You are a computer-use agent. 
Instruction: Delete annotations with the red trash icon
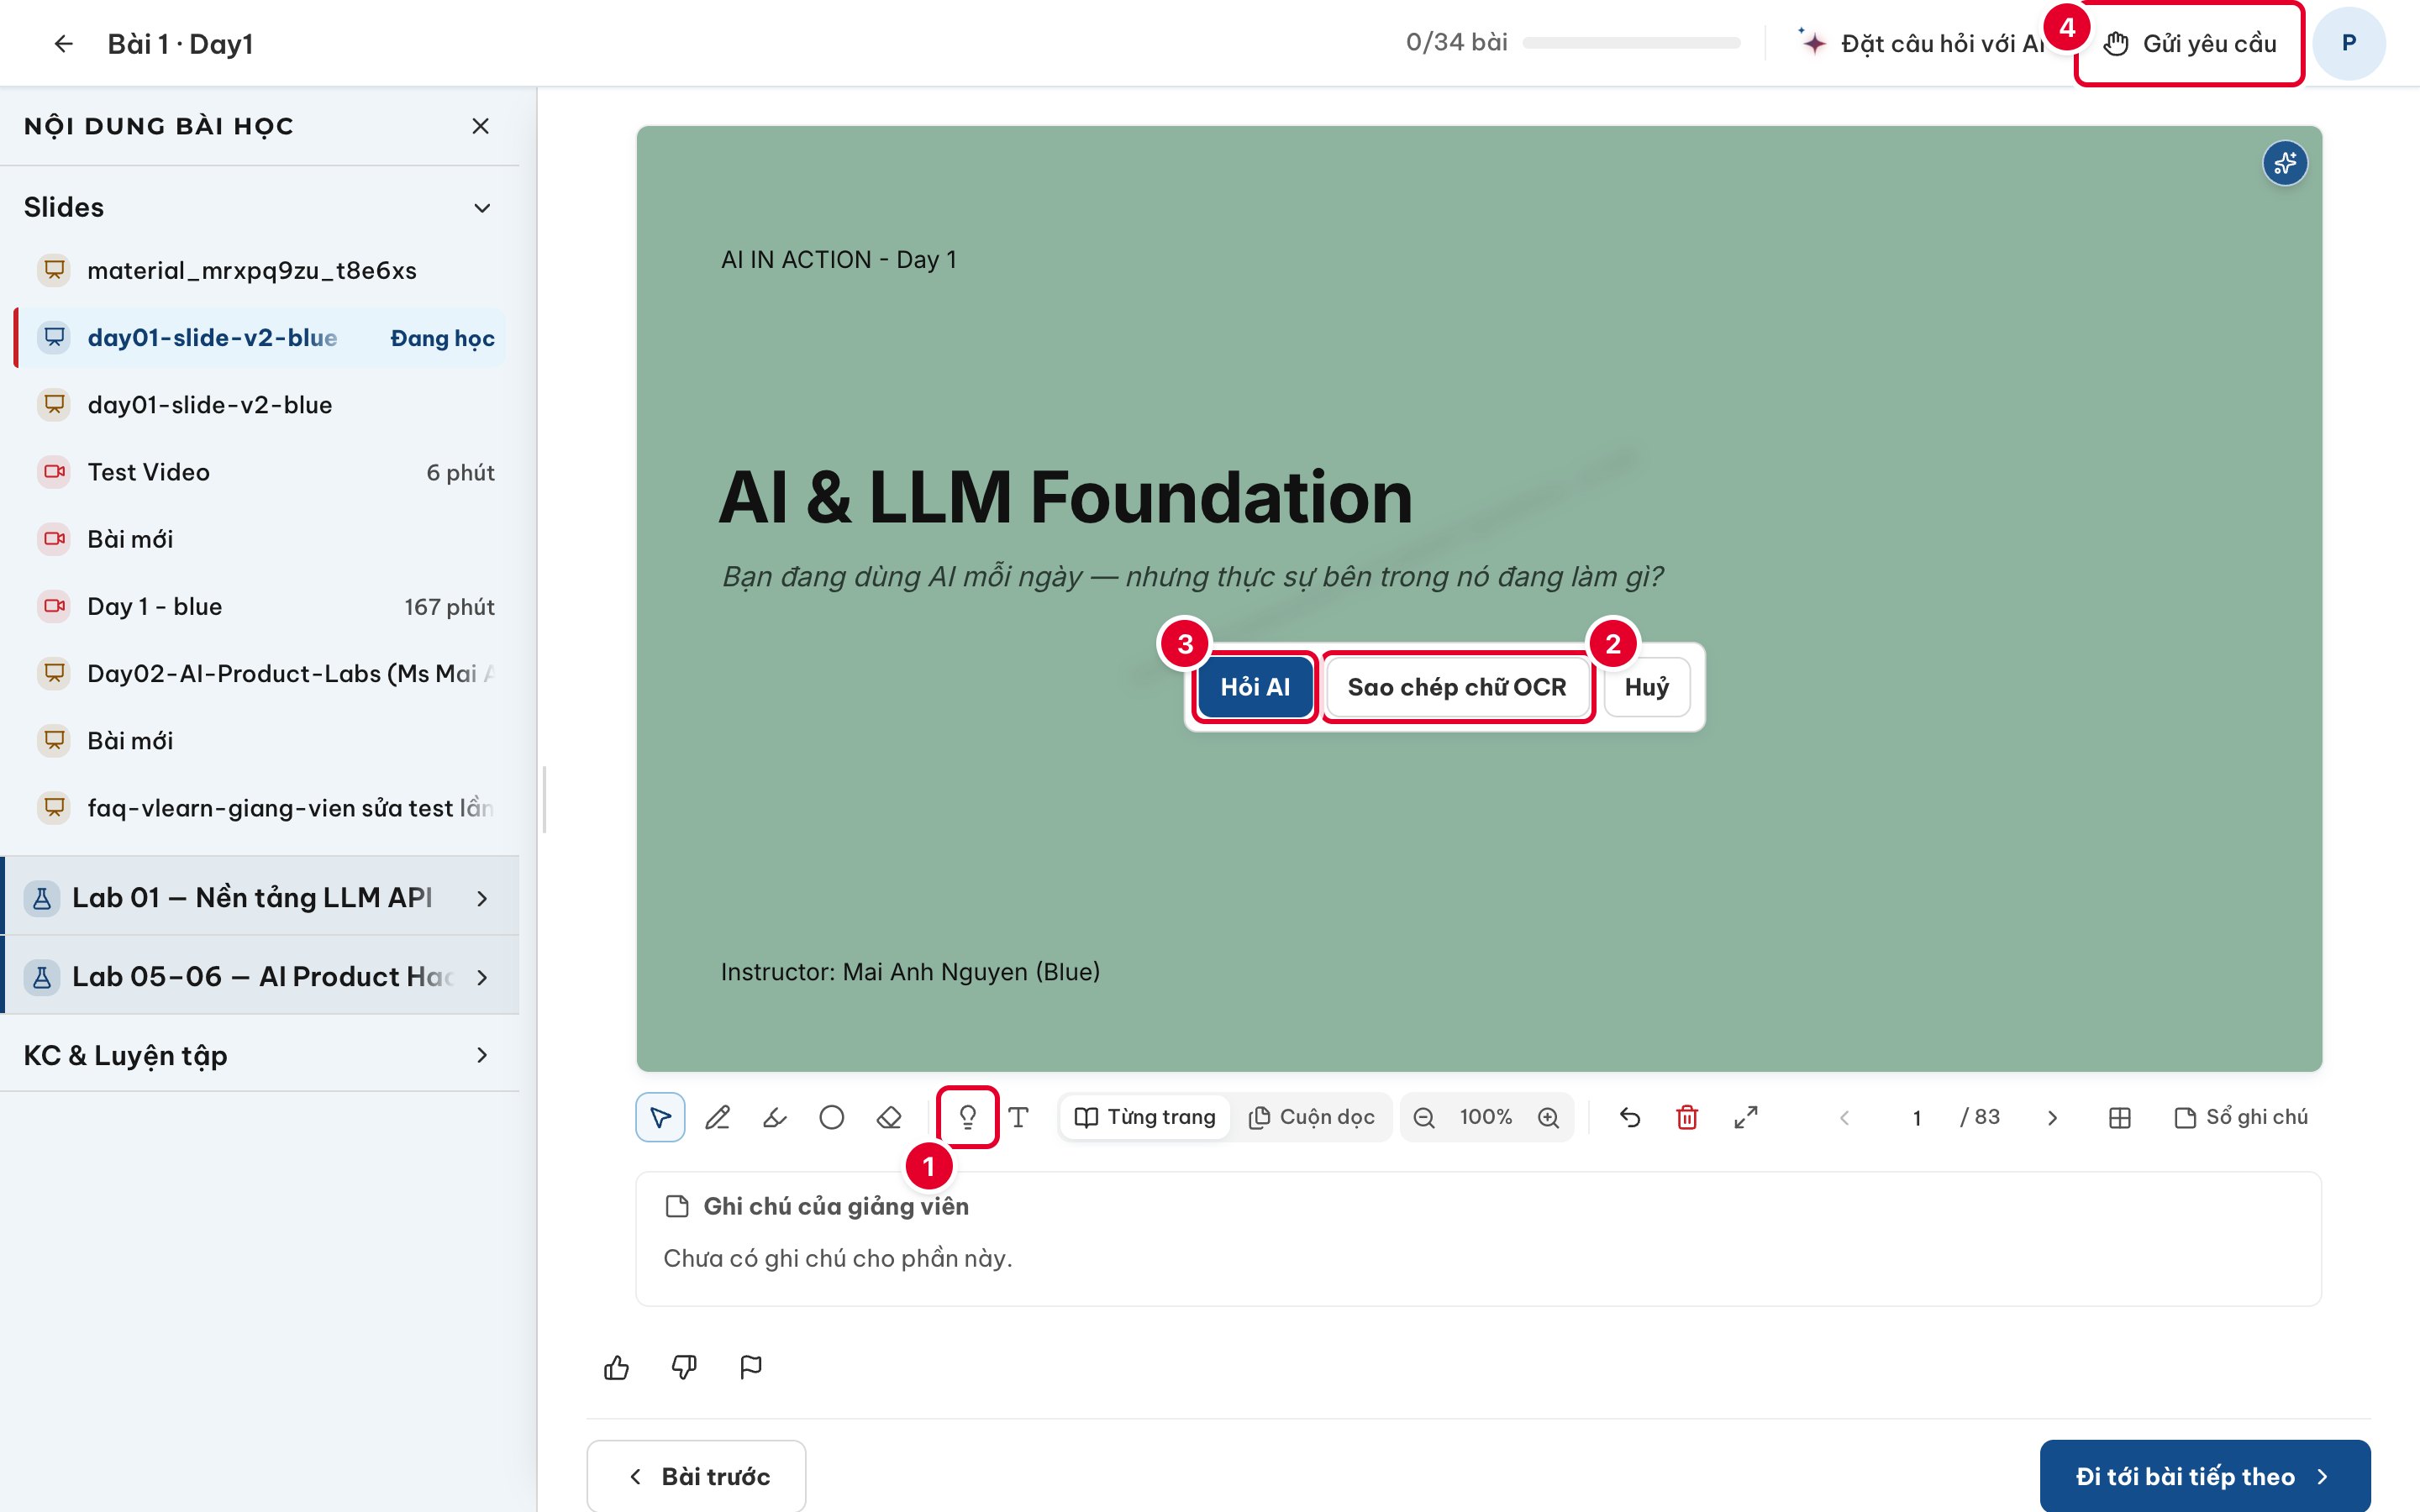click(x=1687, y=1117)
